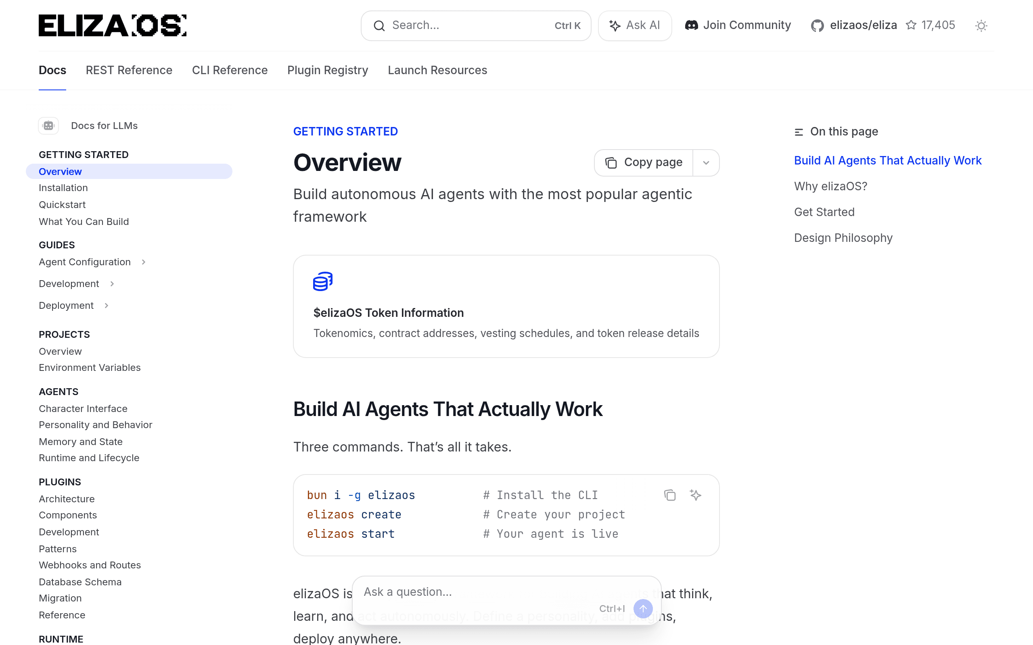
Task: Open the Launch Resources tab
Action: point(437,70)
